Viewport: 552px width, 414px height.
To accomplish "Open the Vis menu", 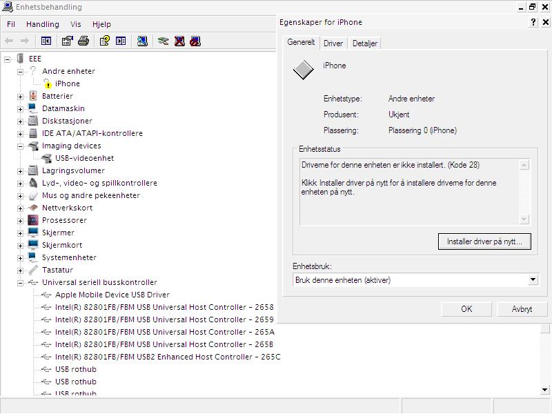I will pos(76,24).
